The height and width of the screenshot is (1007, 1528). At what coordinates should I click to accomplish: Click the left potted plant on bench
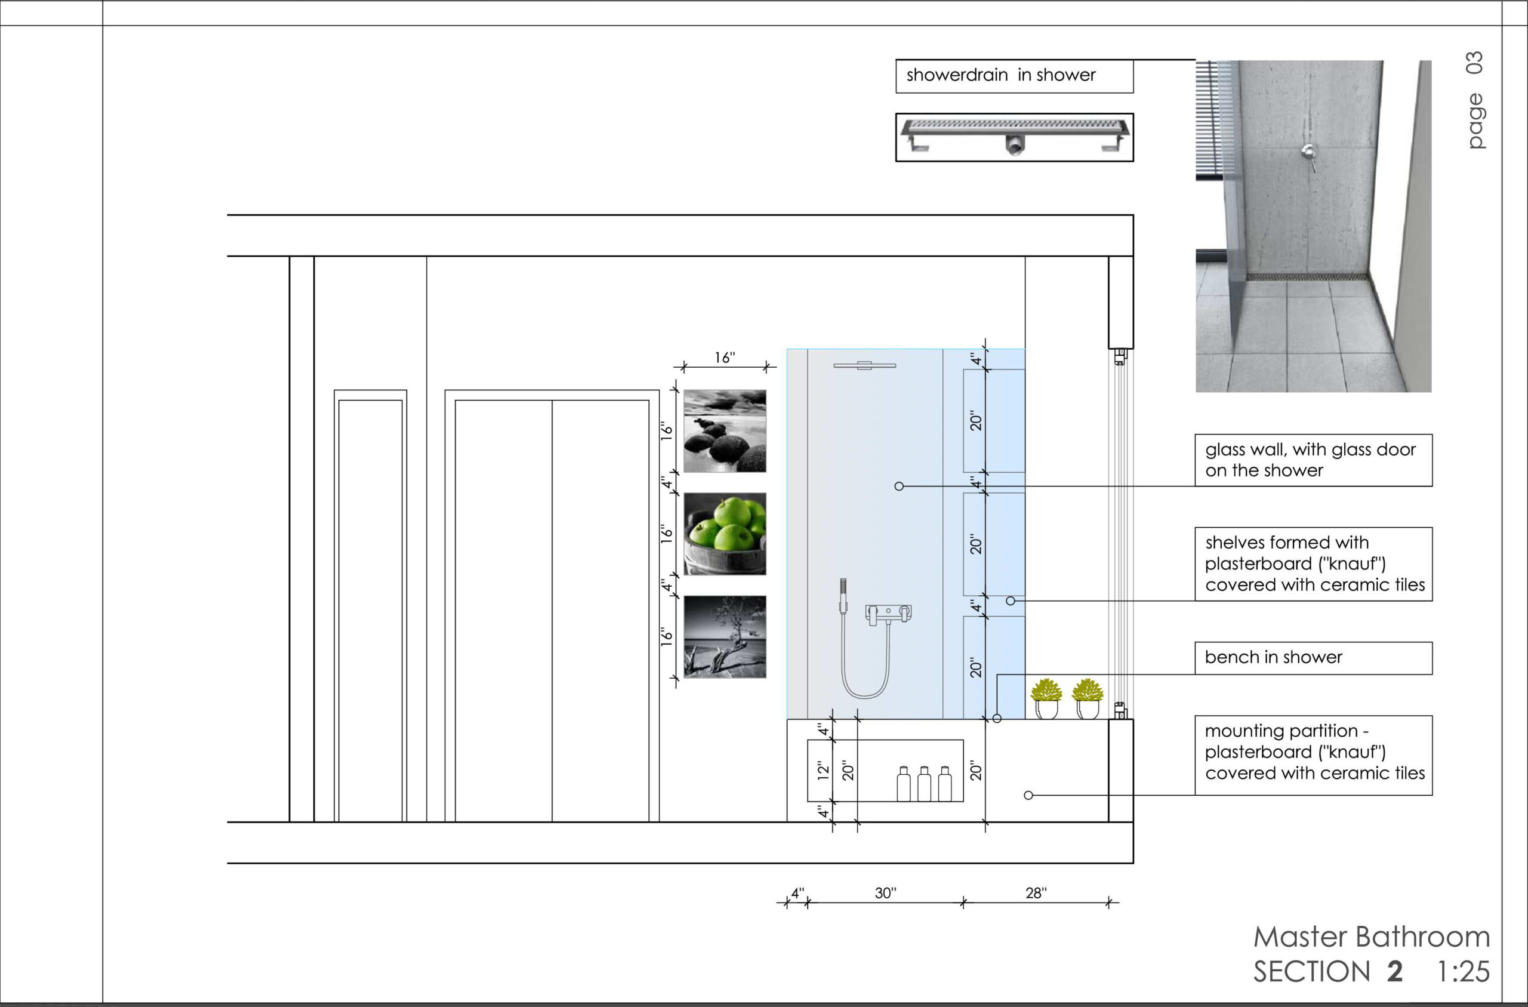1046,699
